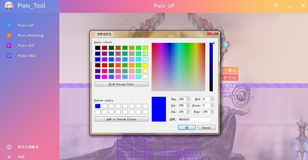308x160 pixels.
Task: Select Pixiv-TAG menu label
Action: pyautogui.click(x=26, y=56)
